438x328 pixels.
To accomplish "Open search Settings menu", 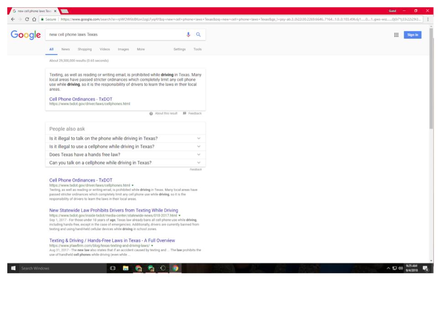I will (x=180, y=49).
